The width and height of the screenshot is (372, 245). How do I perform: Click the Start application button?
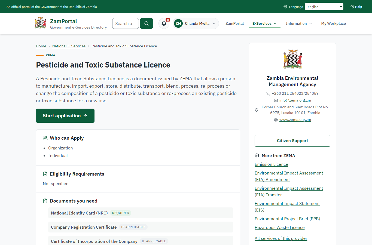click(65, 116)
